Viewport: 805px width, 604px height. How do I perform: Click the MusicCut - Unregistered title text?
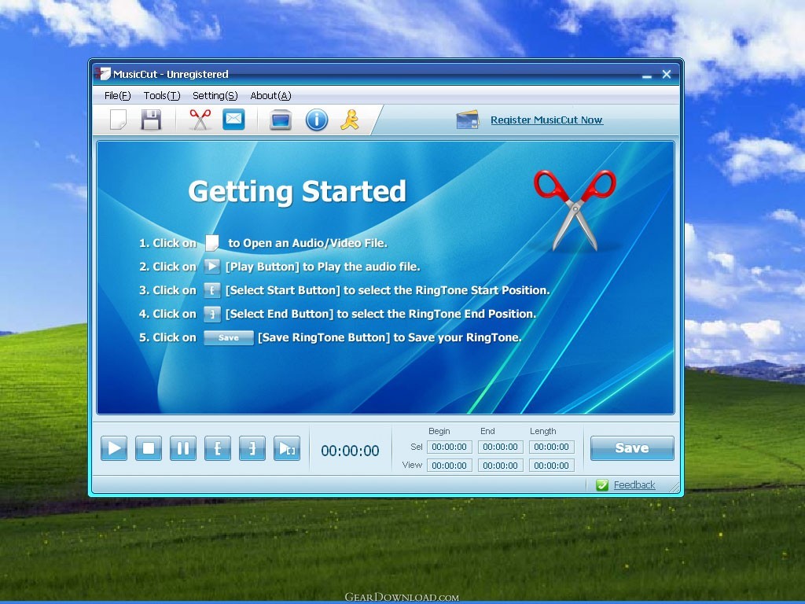pos(171,75)
